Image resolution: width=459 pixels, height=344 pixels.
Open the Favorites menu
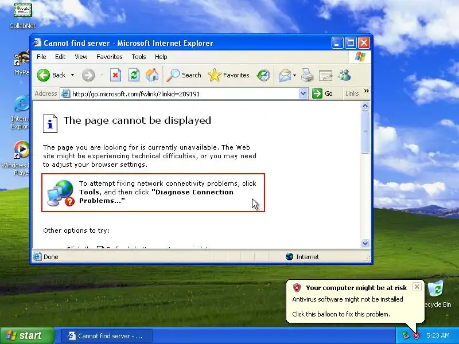tap(109, 57)
